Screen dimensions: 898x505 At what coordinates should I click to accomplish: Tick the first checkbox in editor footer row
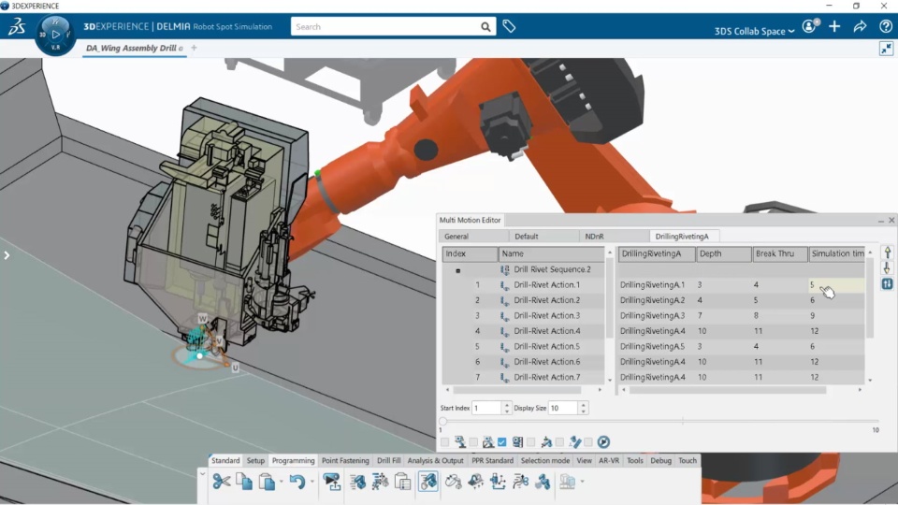click(x=445, y=442)
